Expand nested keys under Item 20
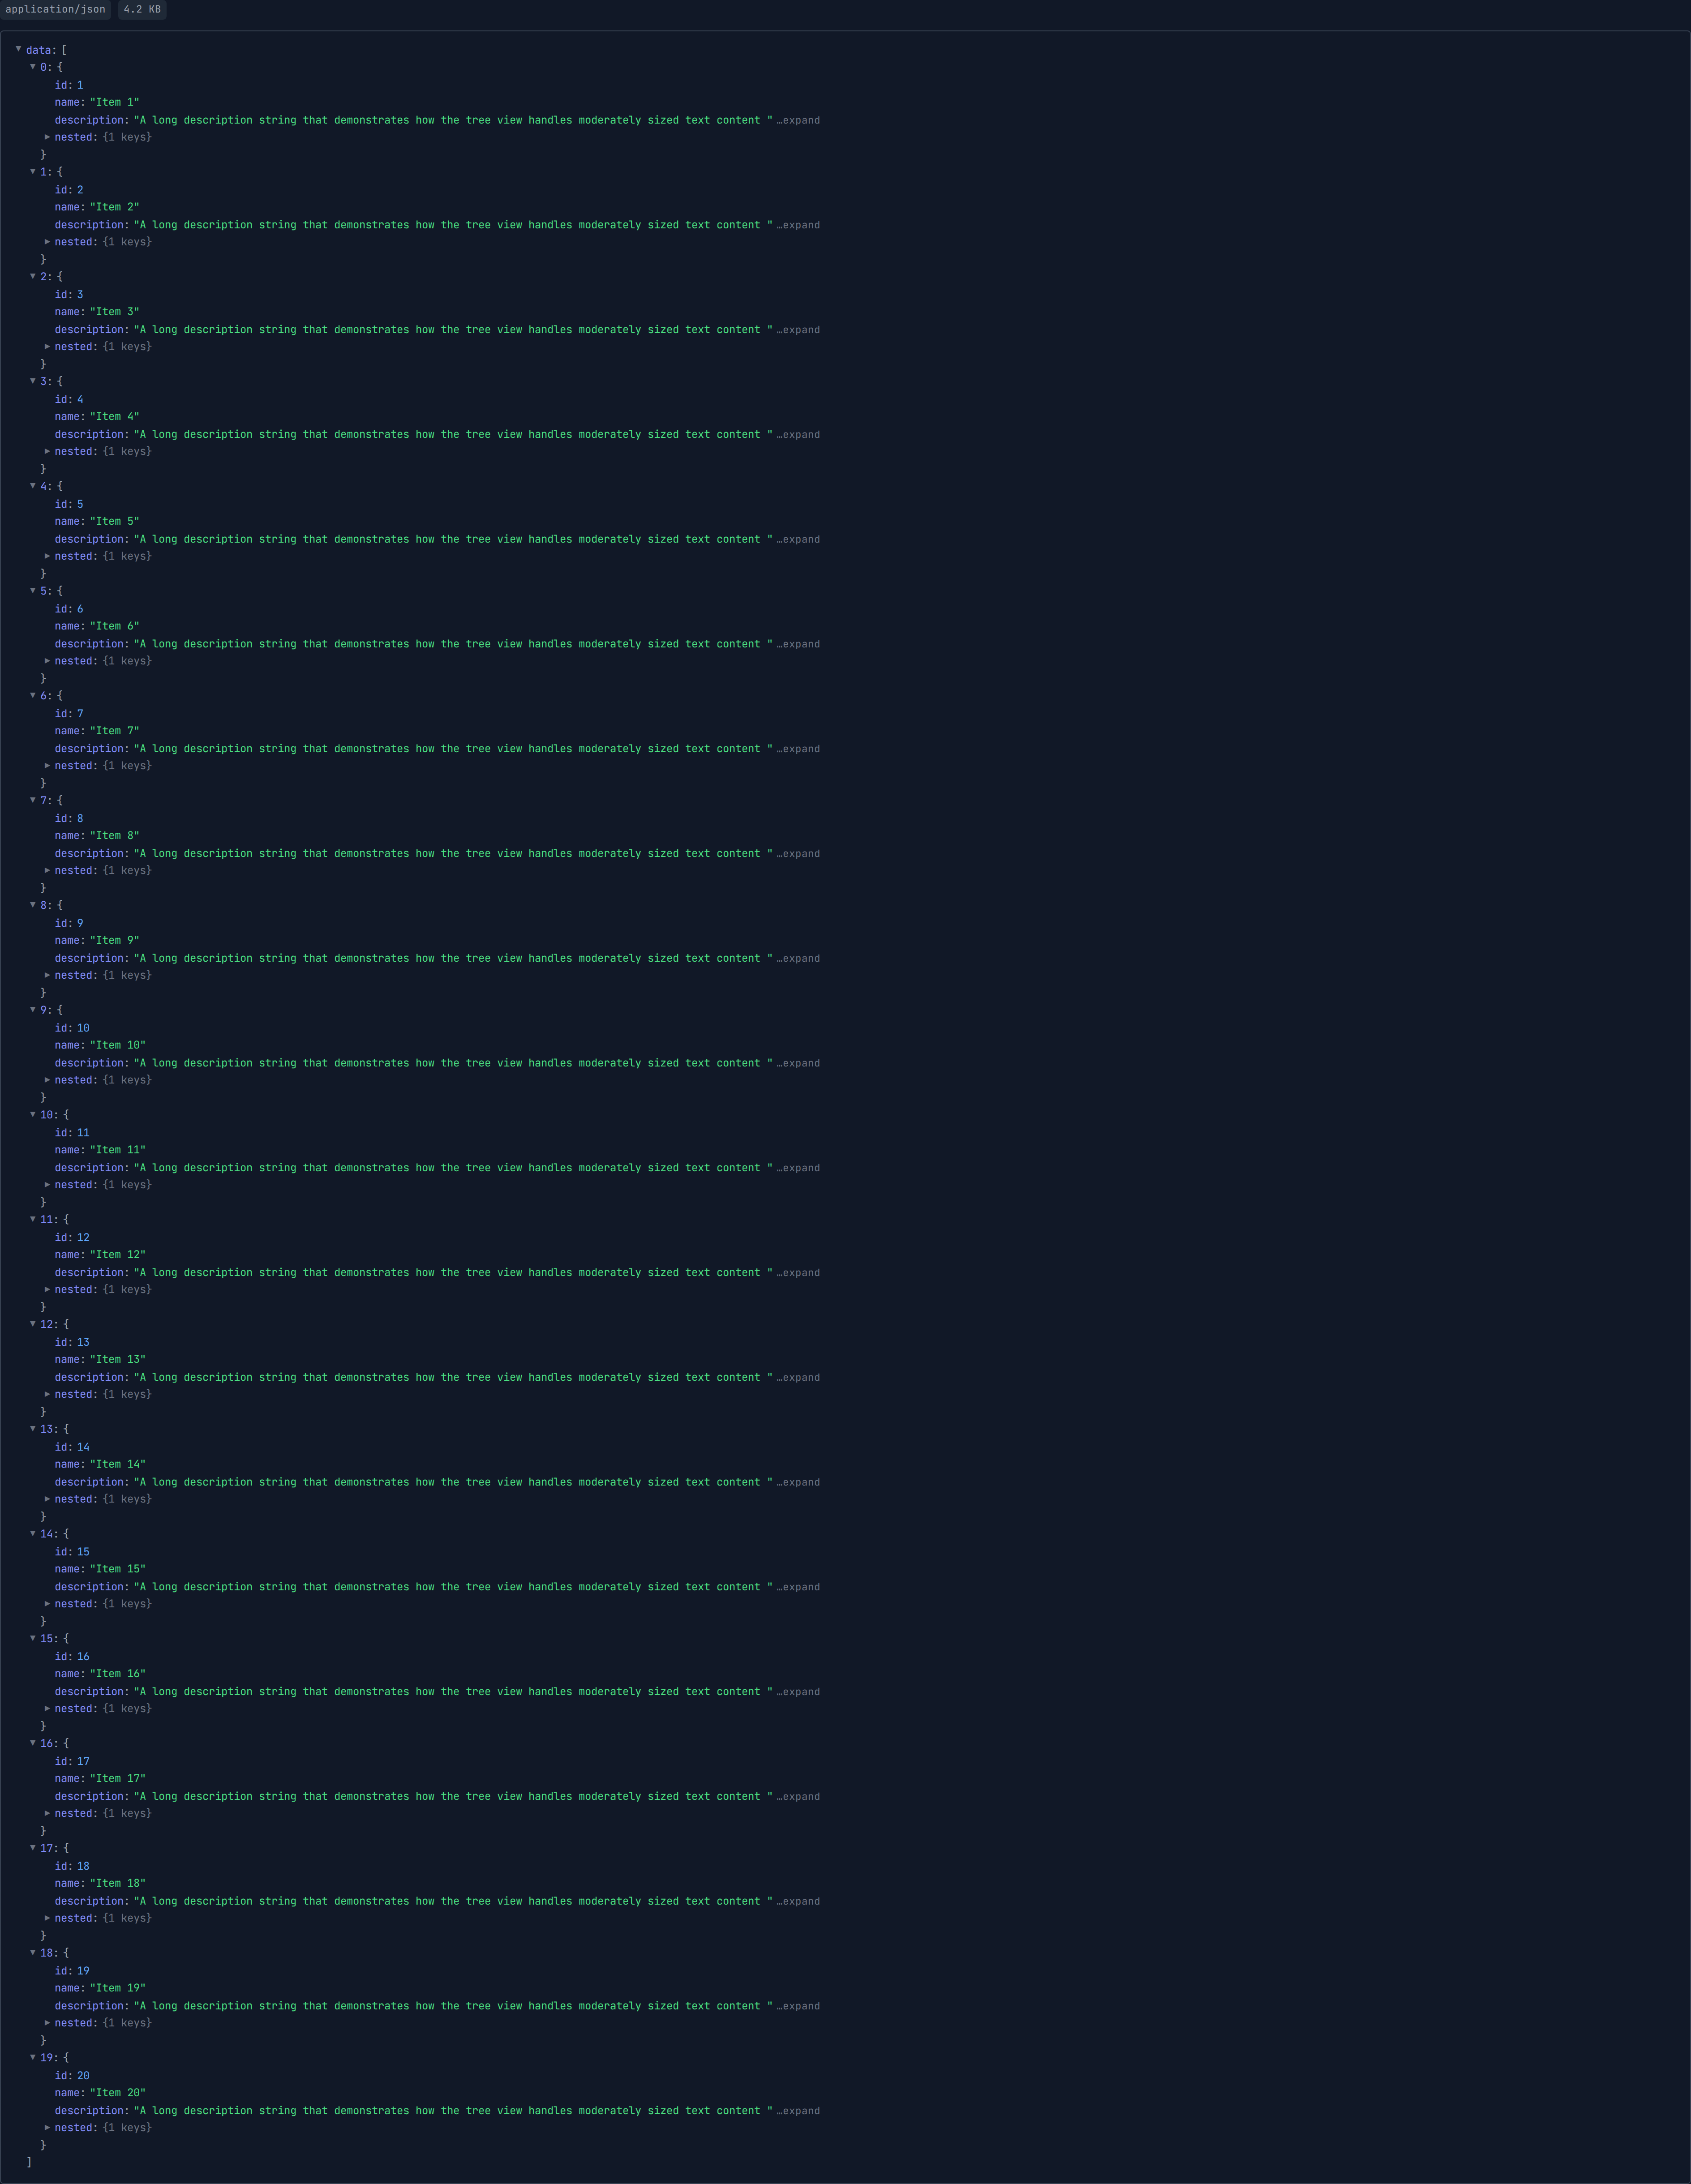 pyautogui.click(x=47, y=2127)
